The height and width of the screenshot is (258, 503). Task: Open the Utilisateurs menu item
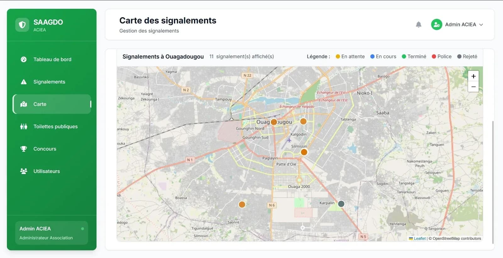pos(52,171)
